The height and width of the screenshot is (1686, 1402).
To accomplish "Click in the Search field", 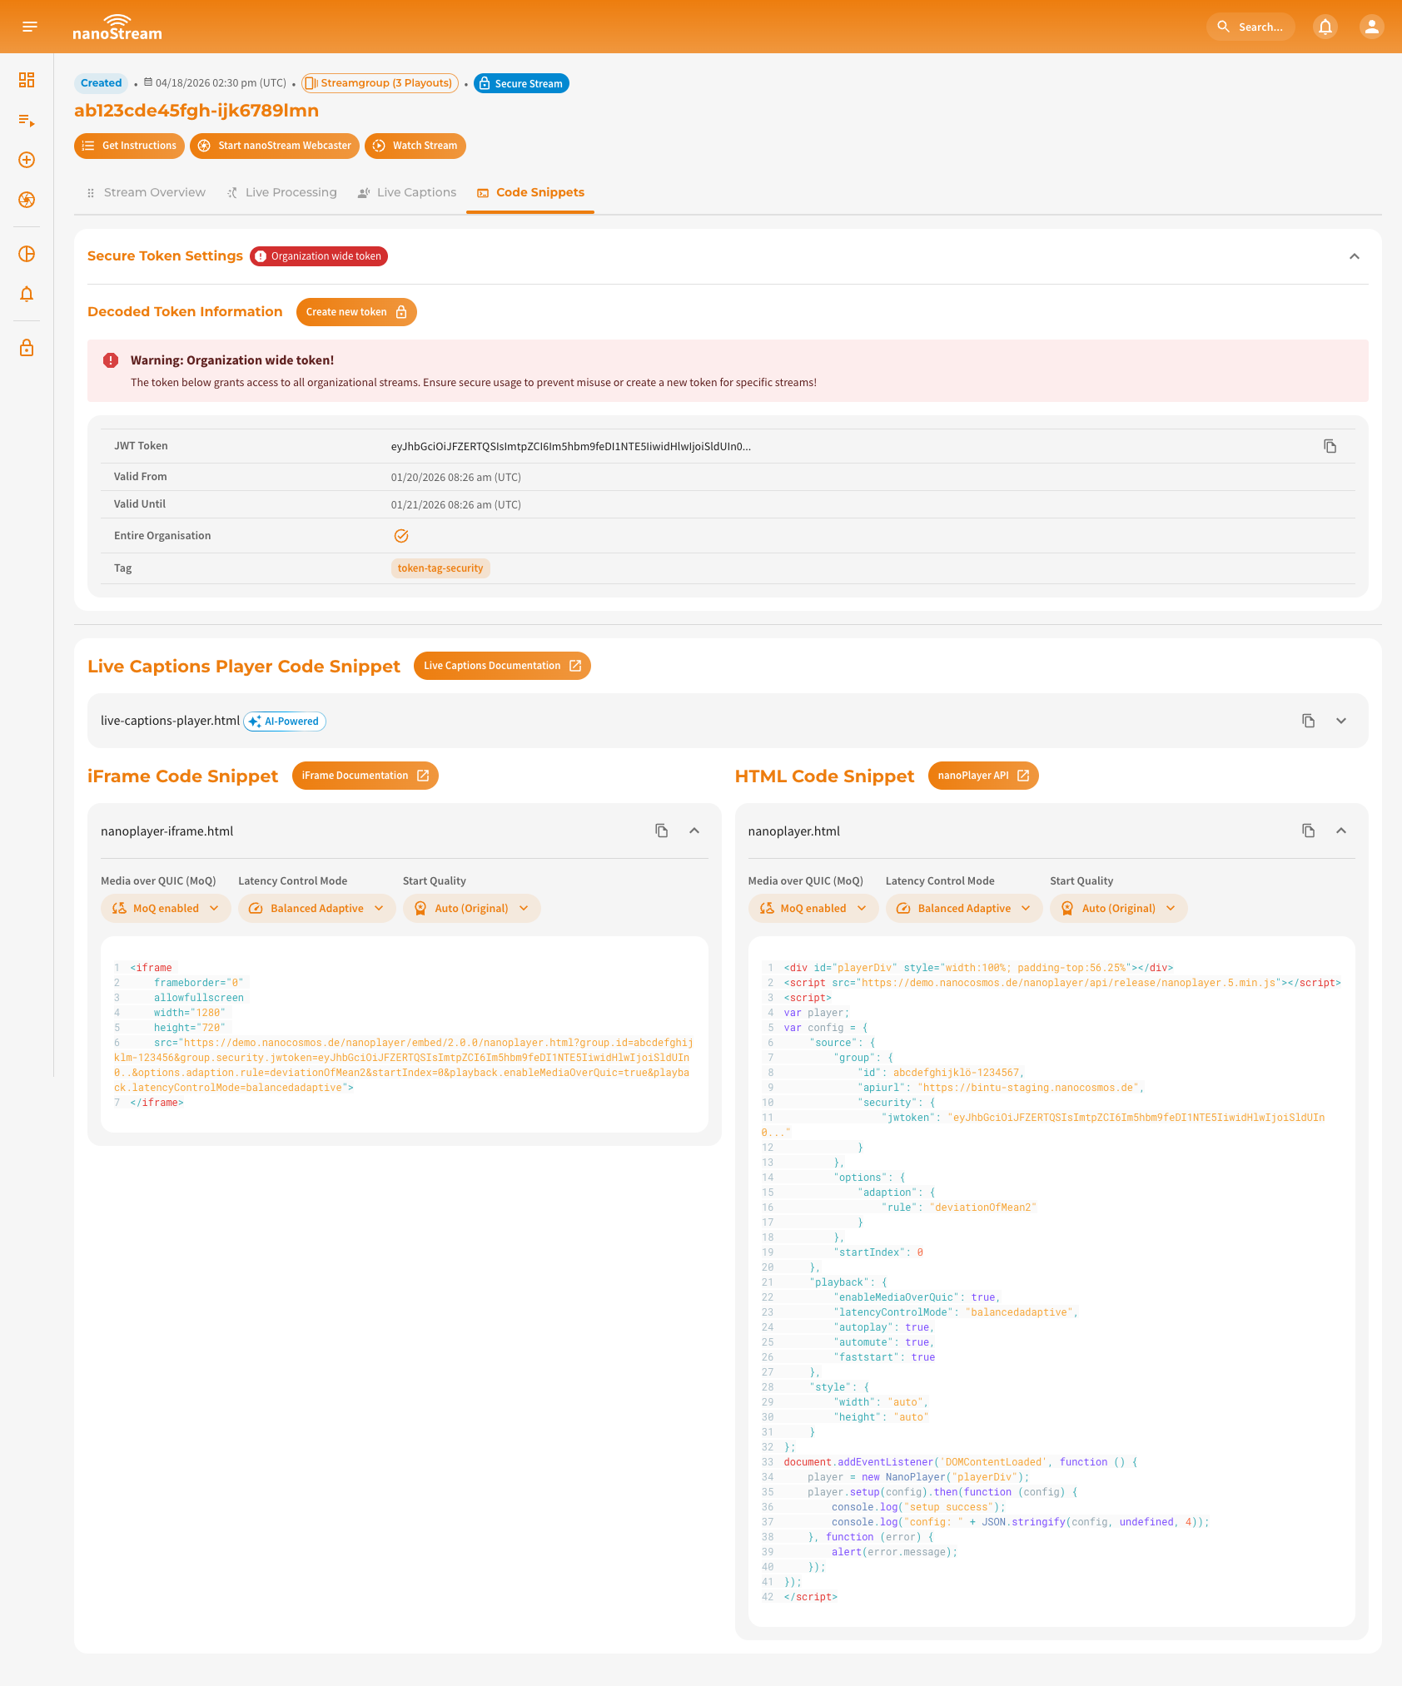I will (1250, 27).
